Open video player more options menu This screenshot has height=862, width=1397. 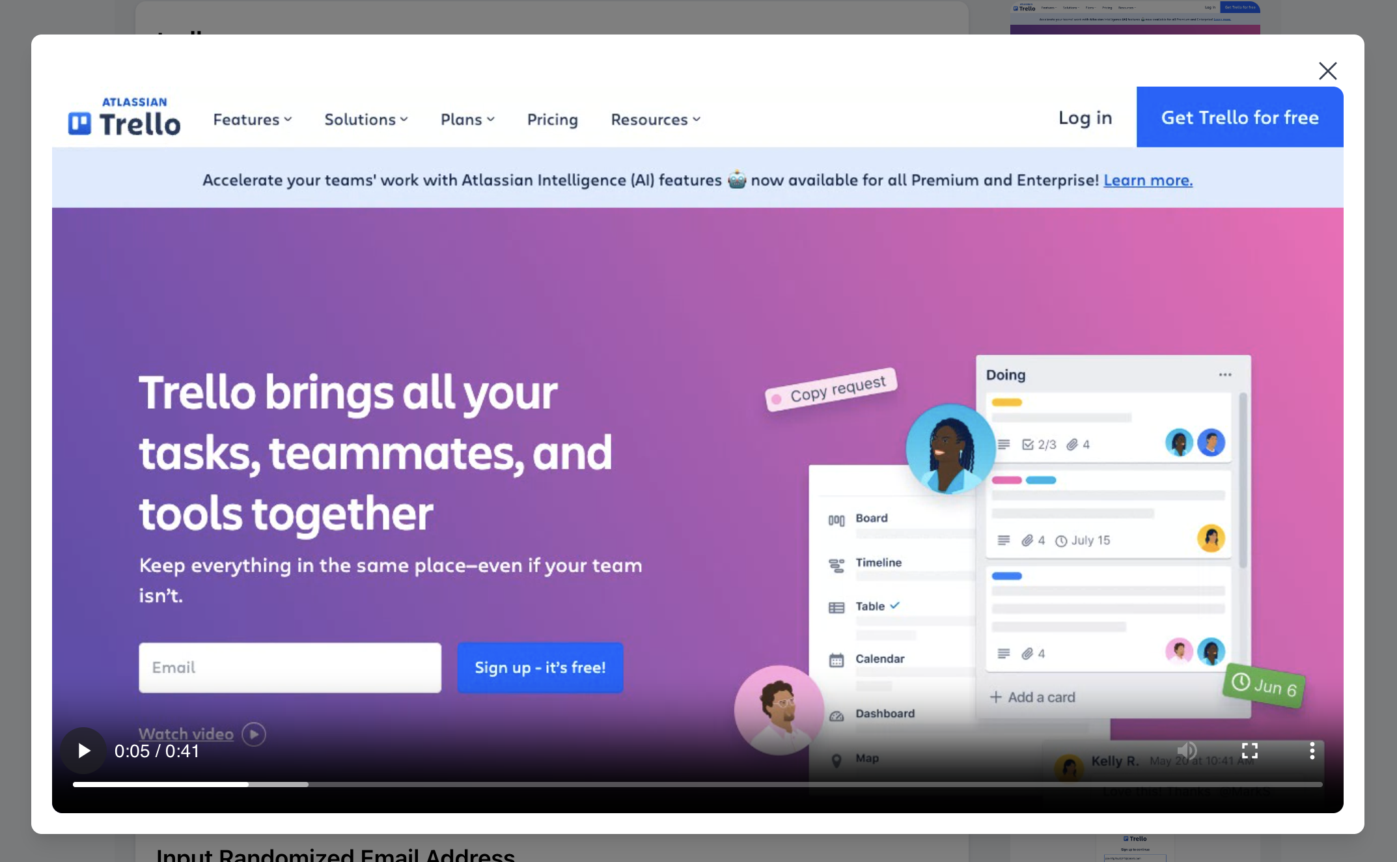(x=1312, y=751)
